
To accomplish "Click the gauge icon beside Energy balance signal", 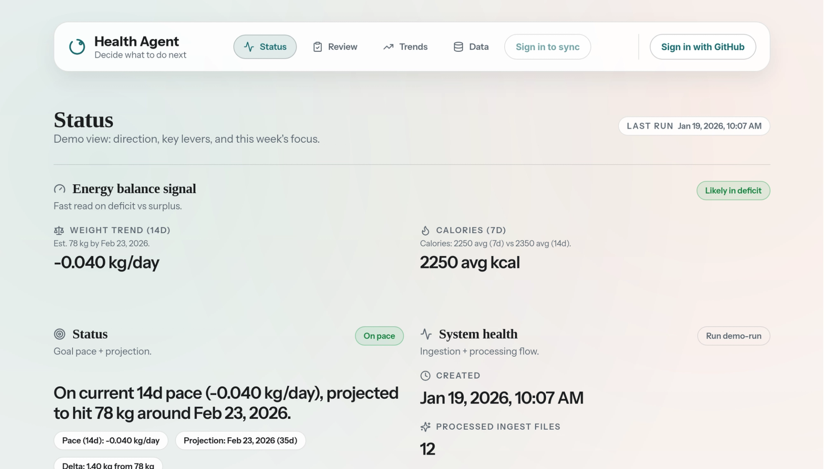I will (x=60, y=189).
